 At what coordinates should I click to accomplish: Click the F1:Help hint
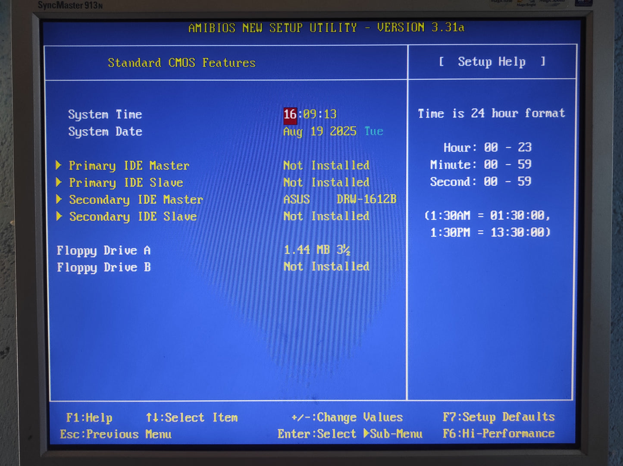tap(89, 418)
